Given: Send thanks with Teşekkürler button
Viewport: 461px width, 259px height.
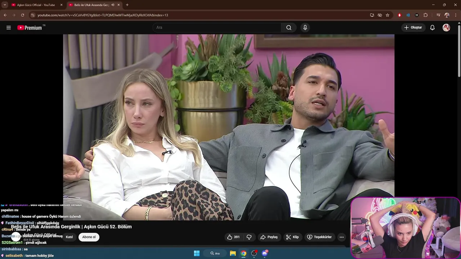Looking at the screenshot, I should [319, 237].
